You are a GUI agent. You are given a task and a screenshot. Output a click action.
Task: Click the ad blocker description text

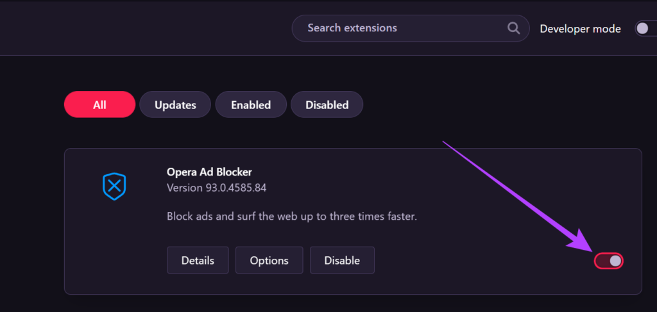pyautogui.click(x=292, y=216)
